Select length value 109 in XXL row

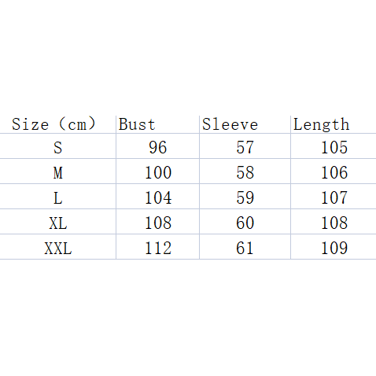(x=334, y=247)
